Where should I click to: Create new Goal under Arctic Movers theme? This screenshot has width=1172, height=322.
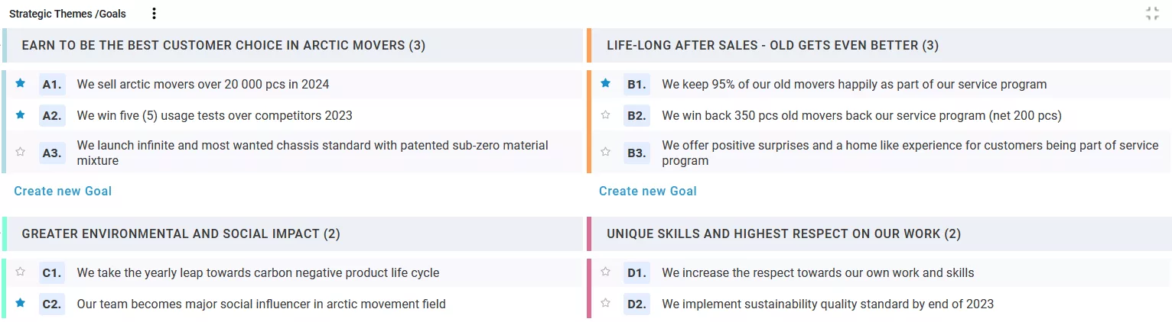(63, 191)
